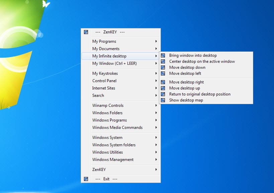Expand the Winamp Controls submenu
This screenshot has height=193, width=274.
point(156,105)
